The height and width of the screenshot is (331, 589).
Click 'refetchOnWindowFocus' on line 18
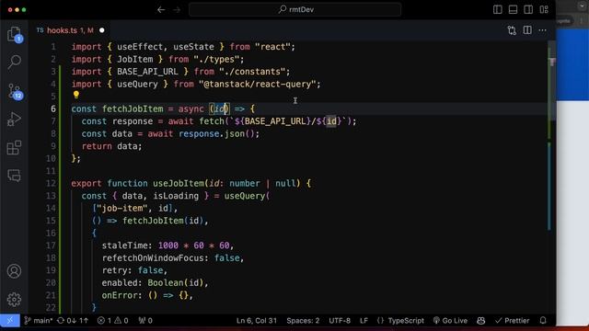[153, 258]
